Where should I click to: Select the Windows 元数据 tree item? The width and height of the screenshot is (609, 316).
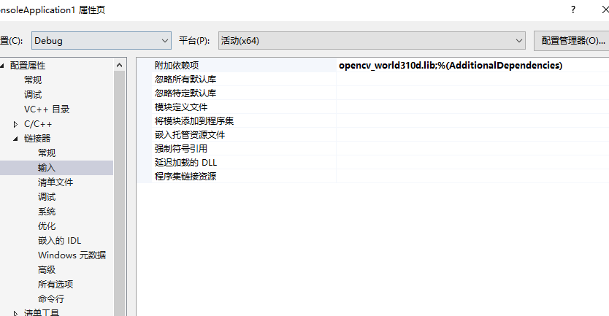[72, 255]
